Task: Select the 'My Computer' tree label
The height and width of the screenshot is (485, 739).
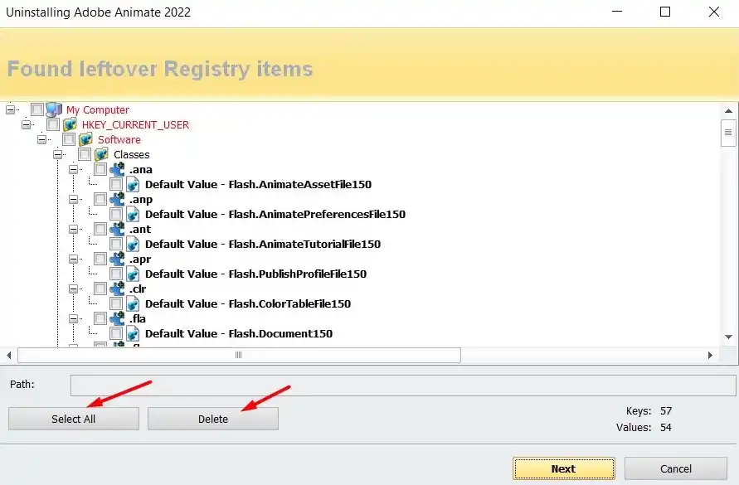Action: 98,109
